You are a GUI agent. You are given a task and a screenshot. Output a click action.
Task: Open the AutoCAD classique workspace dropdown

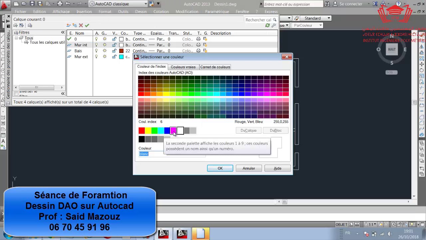pos(146,4)
